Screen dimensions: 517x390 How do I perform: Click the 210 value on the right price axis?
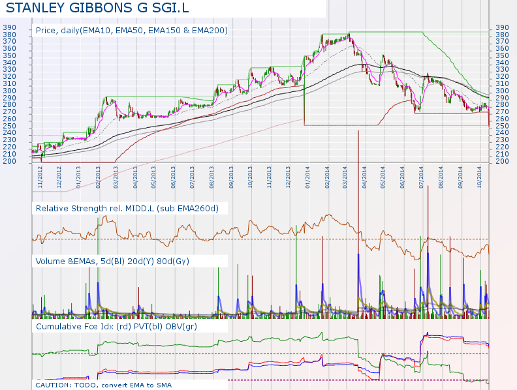(x=503, y=154)
